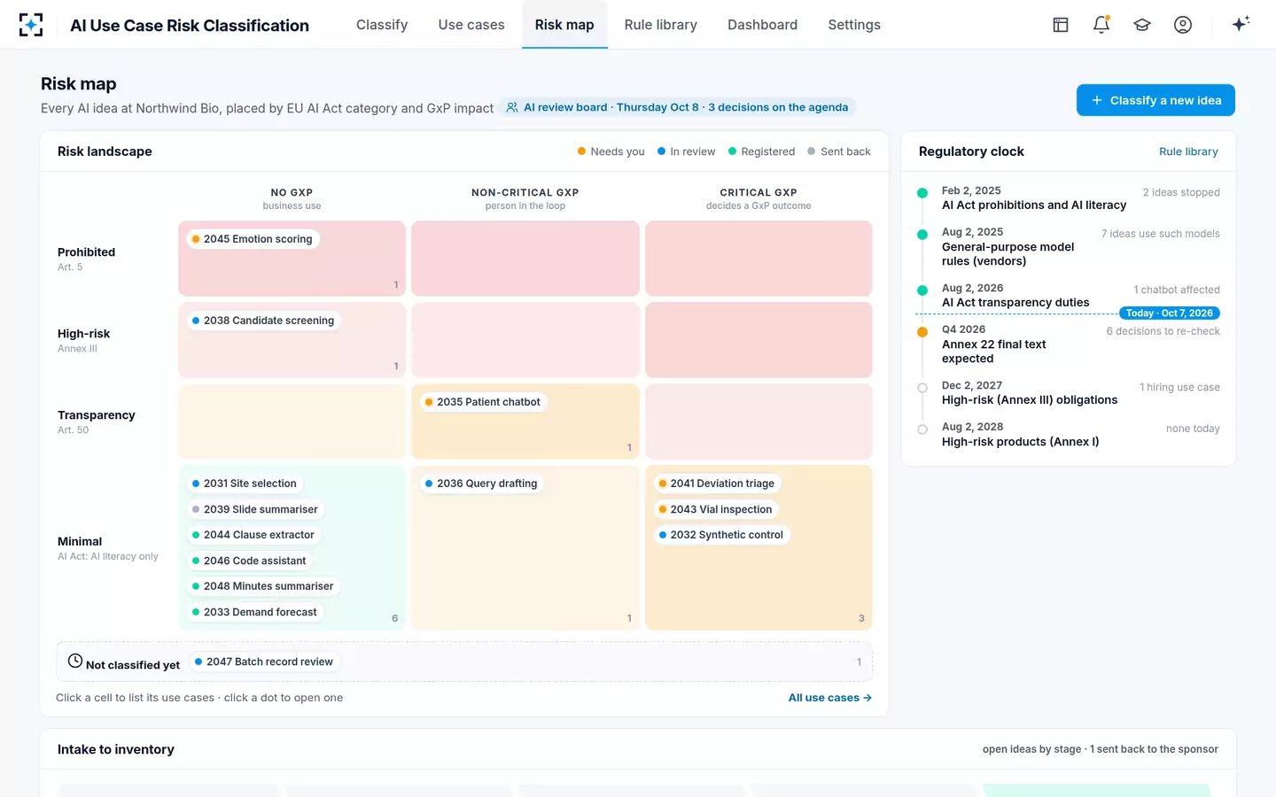Image resolution: width=1276 pixels, height=797 pixels.
Task: Open 2044 Clause extractor use case
Action: point(253,535)
